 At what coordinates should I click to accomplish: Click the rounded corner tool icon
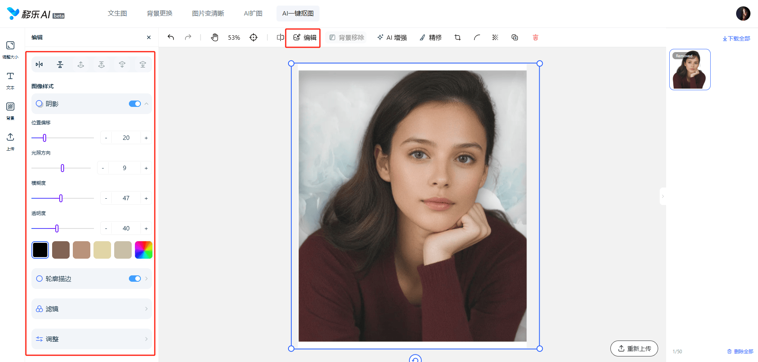point(477,37)
